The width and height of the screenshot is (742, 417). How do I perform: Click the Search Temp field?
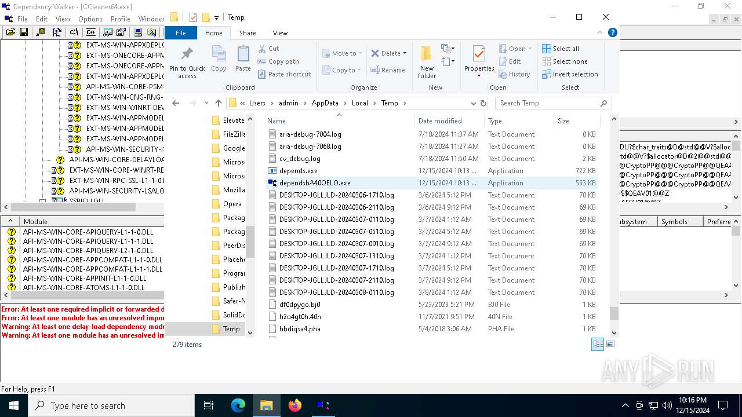click(x=553, y=103)
